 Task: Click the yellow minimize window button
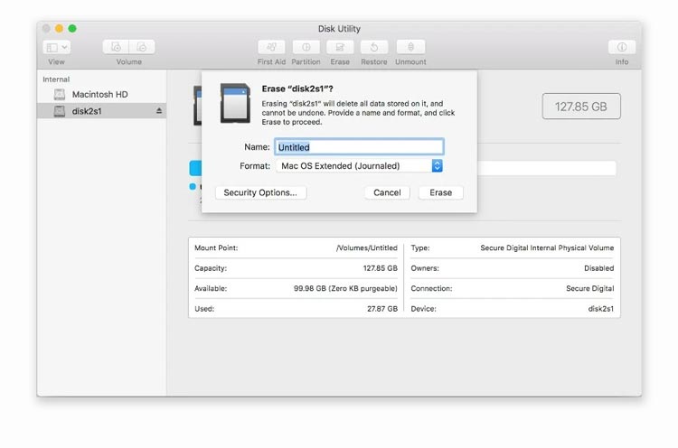(60, 29)
